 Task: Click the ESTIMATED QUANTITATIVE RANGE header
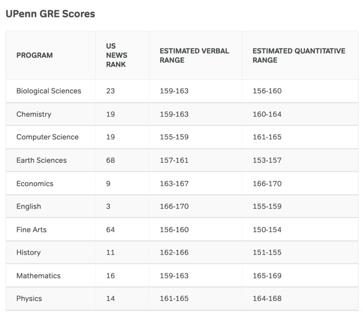(299, 55)
